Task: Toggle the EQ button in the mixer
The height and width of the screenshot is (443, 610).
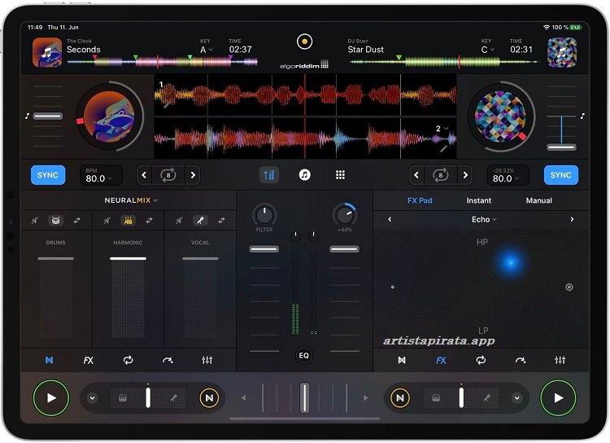Action: point(304,355)
